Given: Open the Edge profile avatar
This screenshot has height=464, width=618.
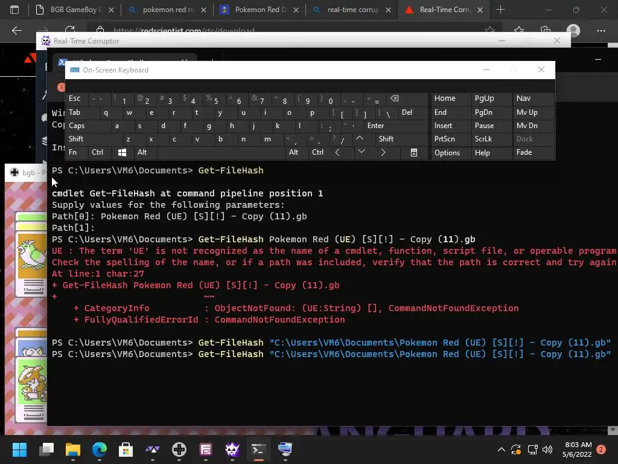Looking at the screenshot, I should pyautogui.click(x=573, y=30).
